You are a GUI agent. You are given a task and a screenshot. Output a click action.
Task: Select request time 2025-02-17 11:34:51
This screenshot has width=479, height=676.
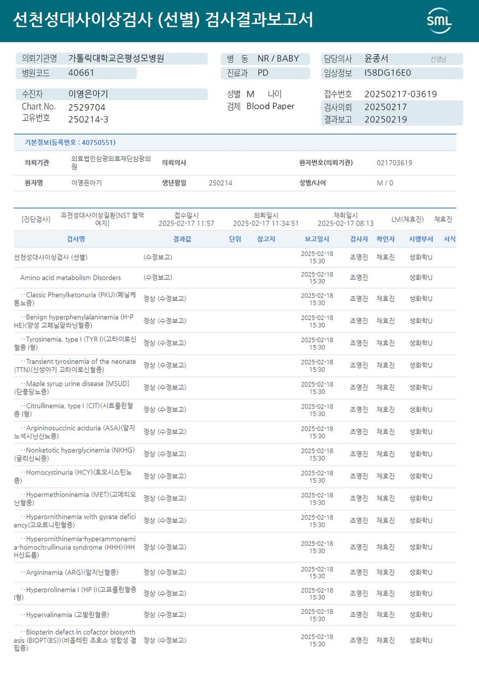(x=266, y=223)
